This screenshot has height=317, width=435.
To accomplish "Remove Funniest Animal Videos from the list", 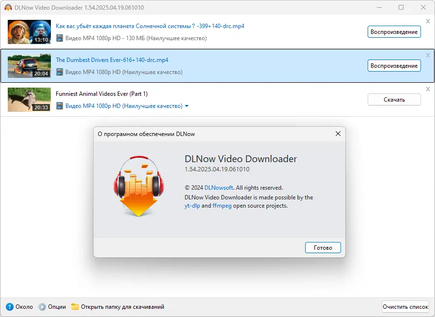I will point(428,89).
